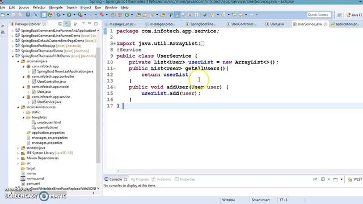Select UserService.java in Package Explorer
Viewport: 363px width, 204px height.
[x=49, y=102]
